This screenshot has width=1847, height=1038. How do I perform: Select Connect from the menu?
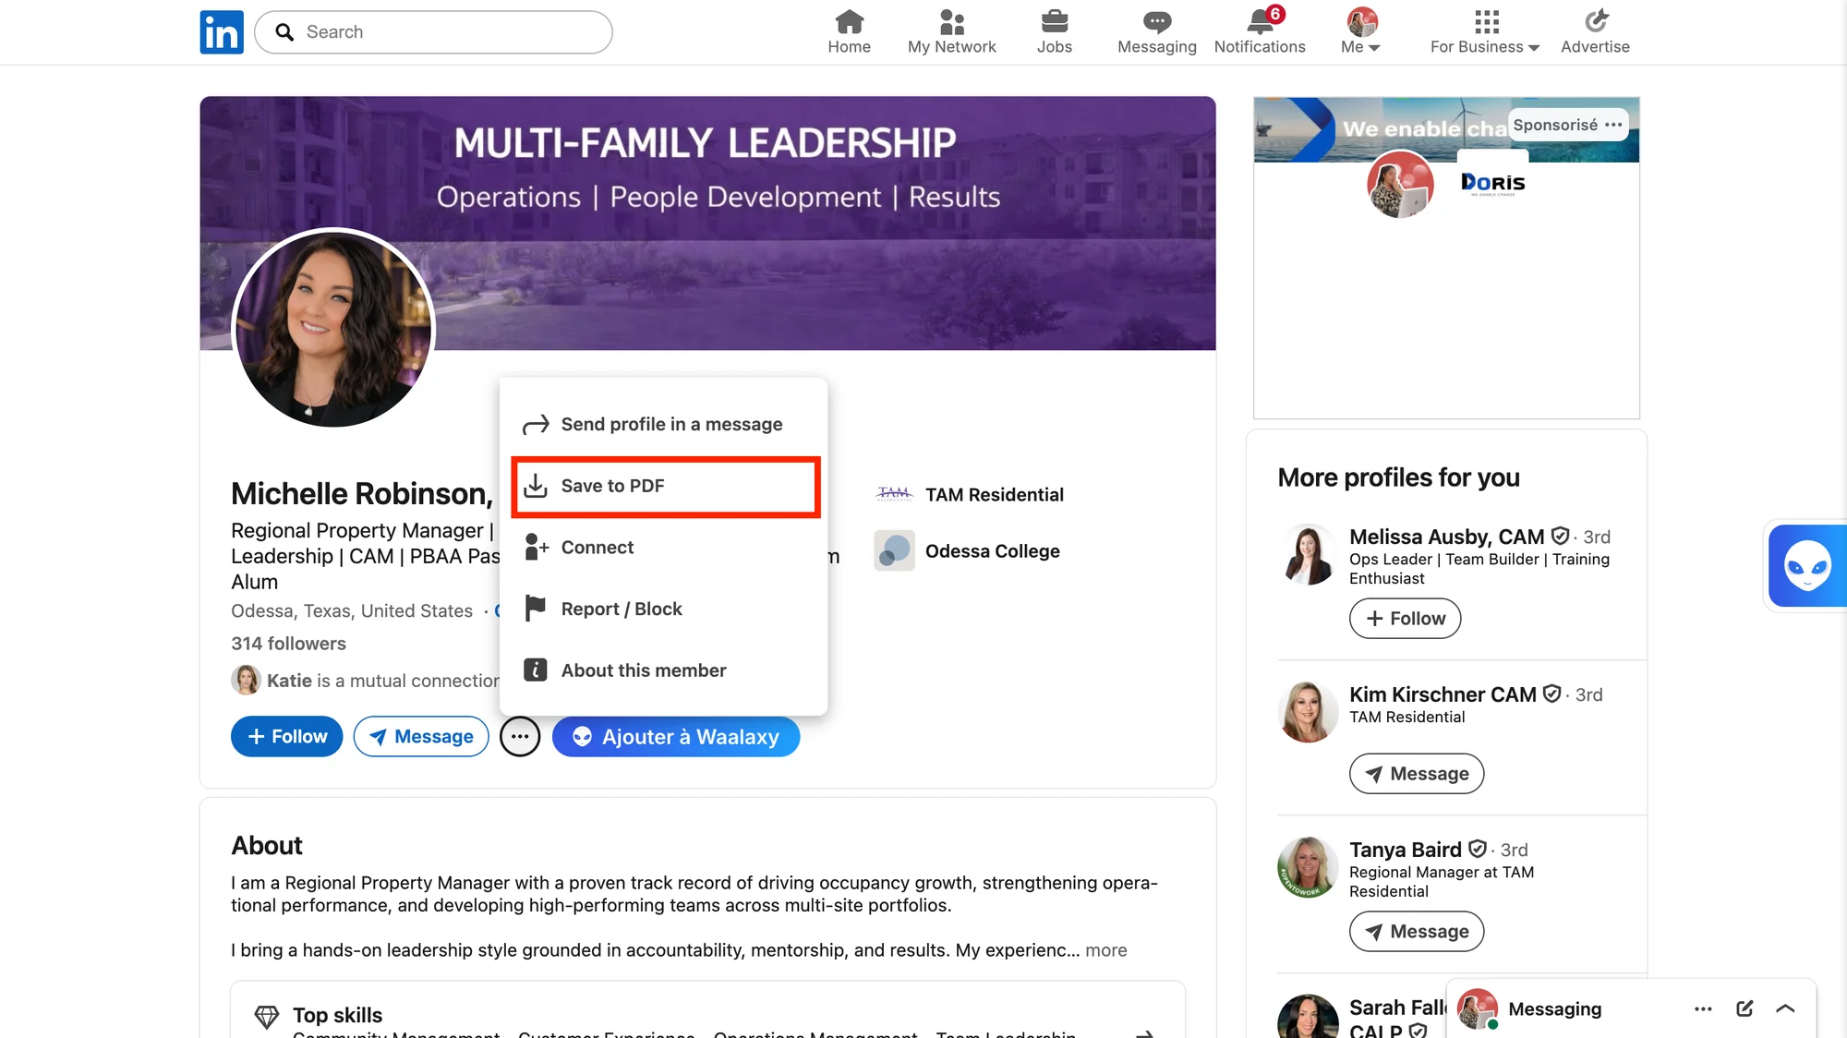[664, 548]
